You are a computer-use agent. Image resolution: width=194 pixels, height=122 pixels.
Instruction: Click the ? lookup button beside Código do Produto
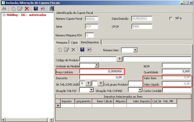119,59
